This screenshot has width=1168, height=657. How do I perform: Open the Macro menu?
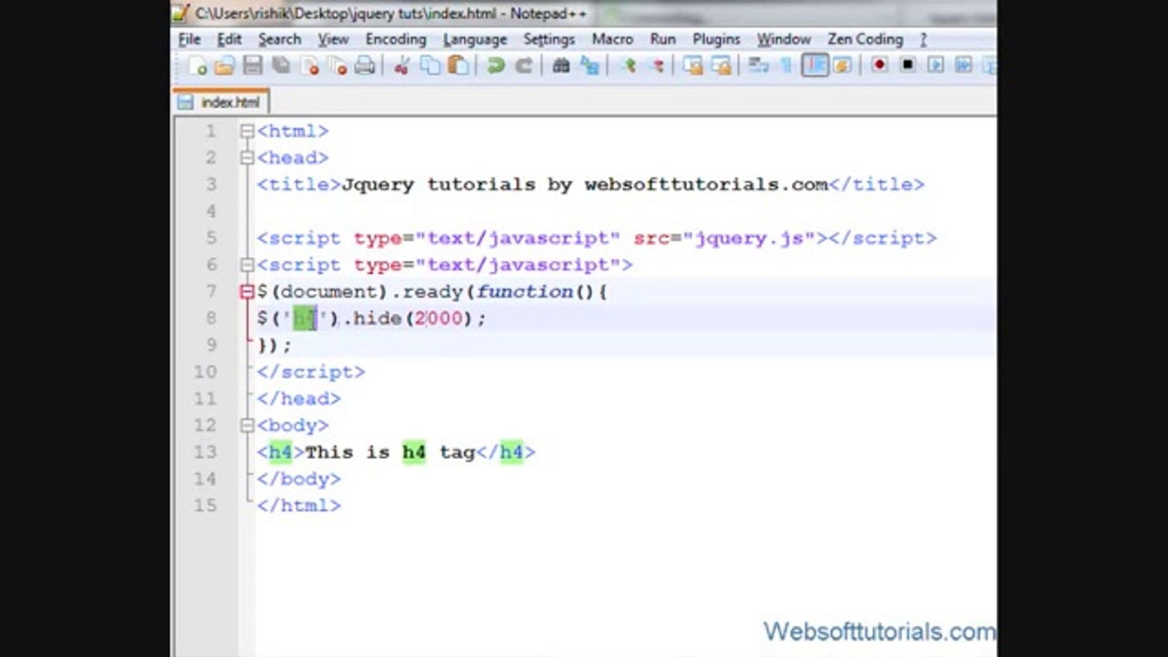(x=613, y=40)
